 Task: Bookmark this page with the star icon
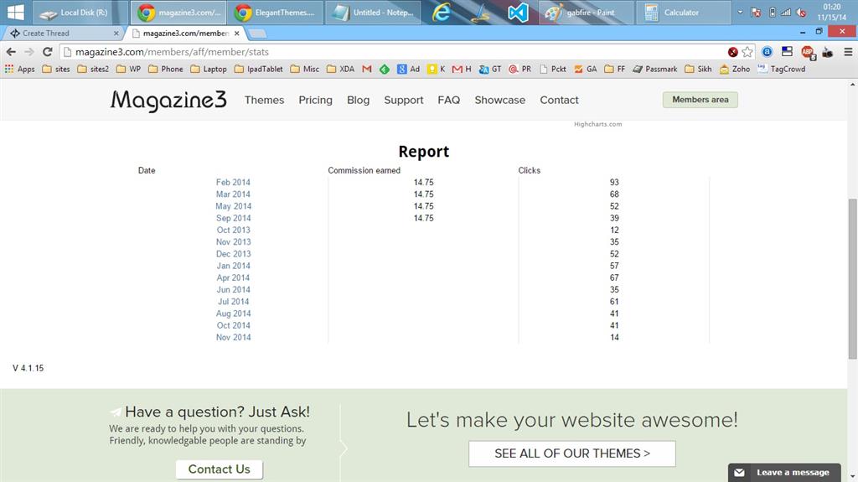click(747, 52)
